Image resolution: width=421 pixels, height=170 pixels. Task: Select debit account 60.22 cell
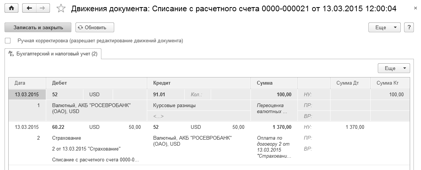(x=58, y=127)
